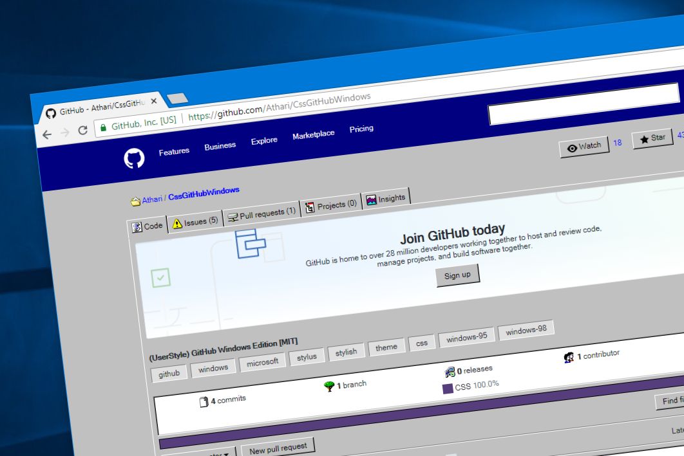
Task: Open Business in the top navigation
Action: (x=220, y=146)
